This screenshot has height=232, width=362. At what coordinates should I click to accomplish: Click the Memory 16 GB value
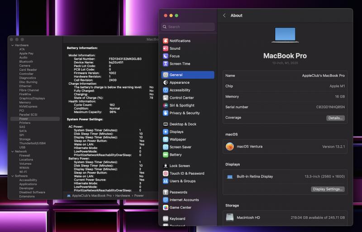click(x=340, y=97)
